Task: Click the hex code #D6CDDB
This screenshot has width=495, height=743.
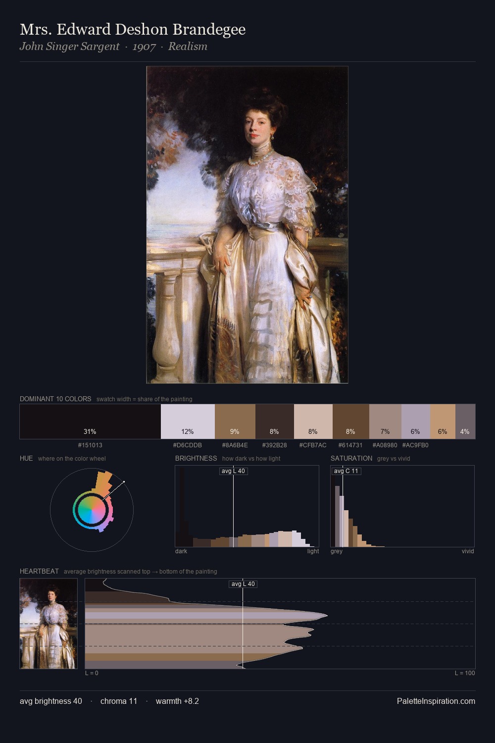Action: click(188, 445)
